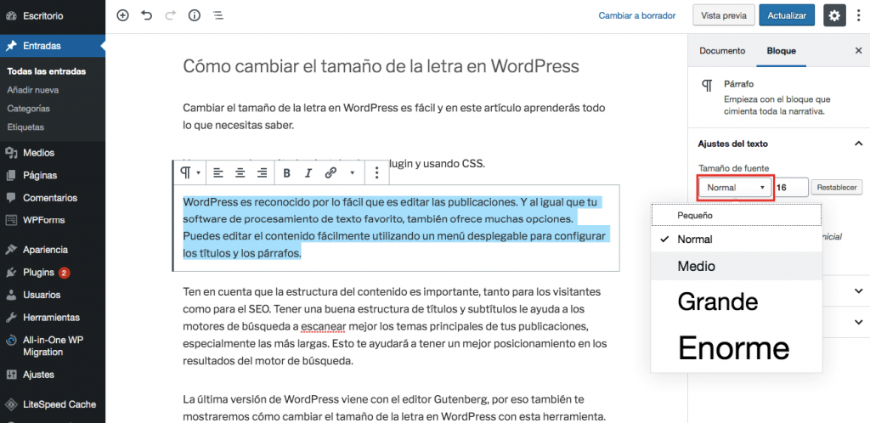This screenshot has width=870, height=423.
Task: Insert a link using link icon
Action: click(330, 172)
